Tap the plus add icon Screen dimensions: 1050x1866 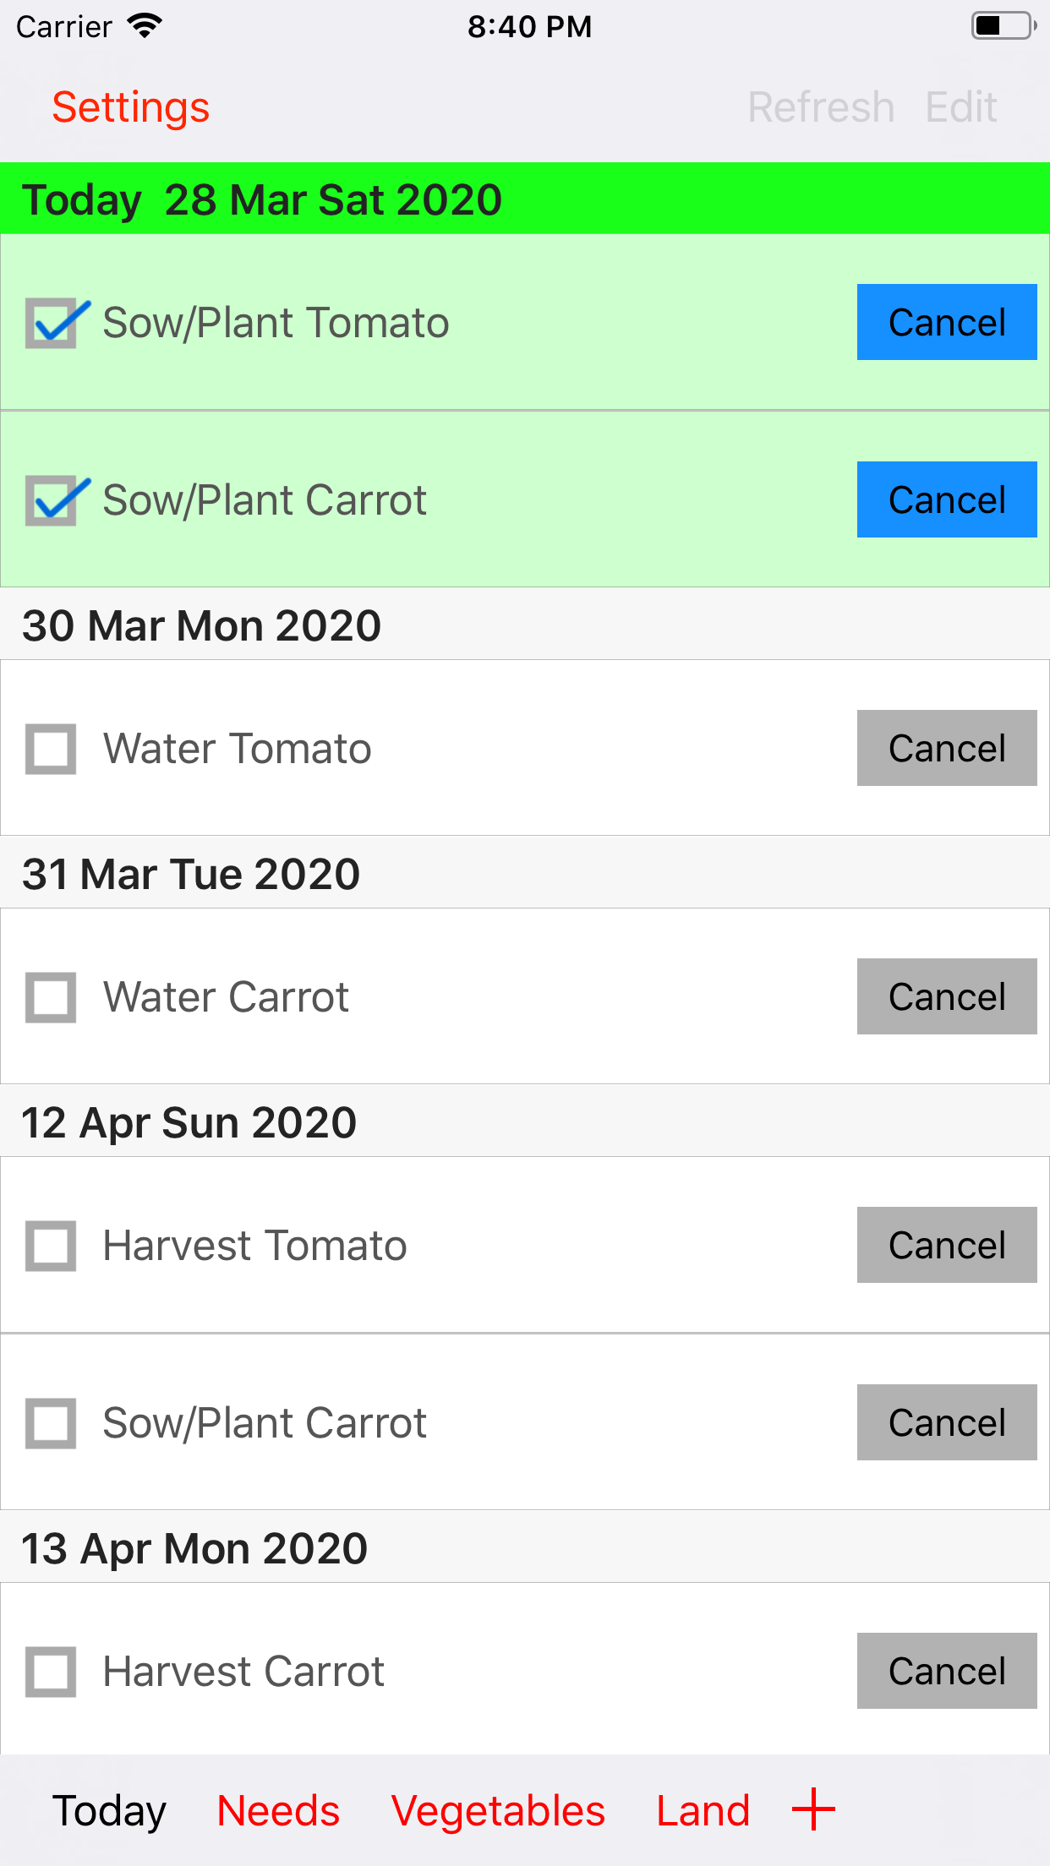pyautogui.click(x=813, y=1809)
